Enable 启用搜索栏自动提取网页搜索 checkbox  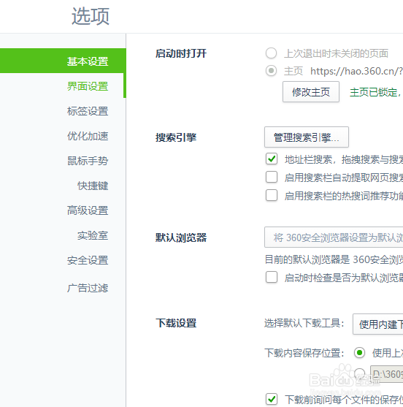tap(272, 177)
